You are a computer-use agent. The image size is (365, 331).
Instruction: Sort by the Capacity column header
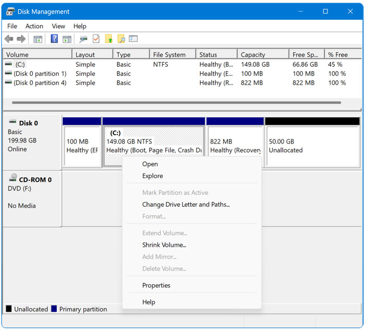[x=263, y=54]
